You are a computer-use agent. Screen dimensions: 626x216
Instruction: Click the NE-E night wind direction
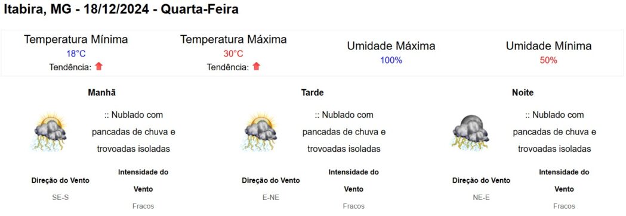coord(481,198)
